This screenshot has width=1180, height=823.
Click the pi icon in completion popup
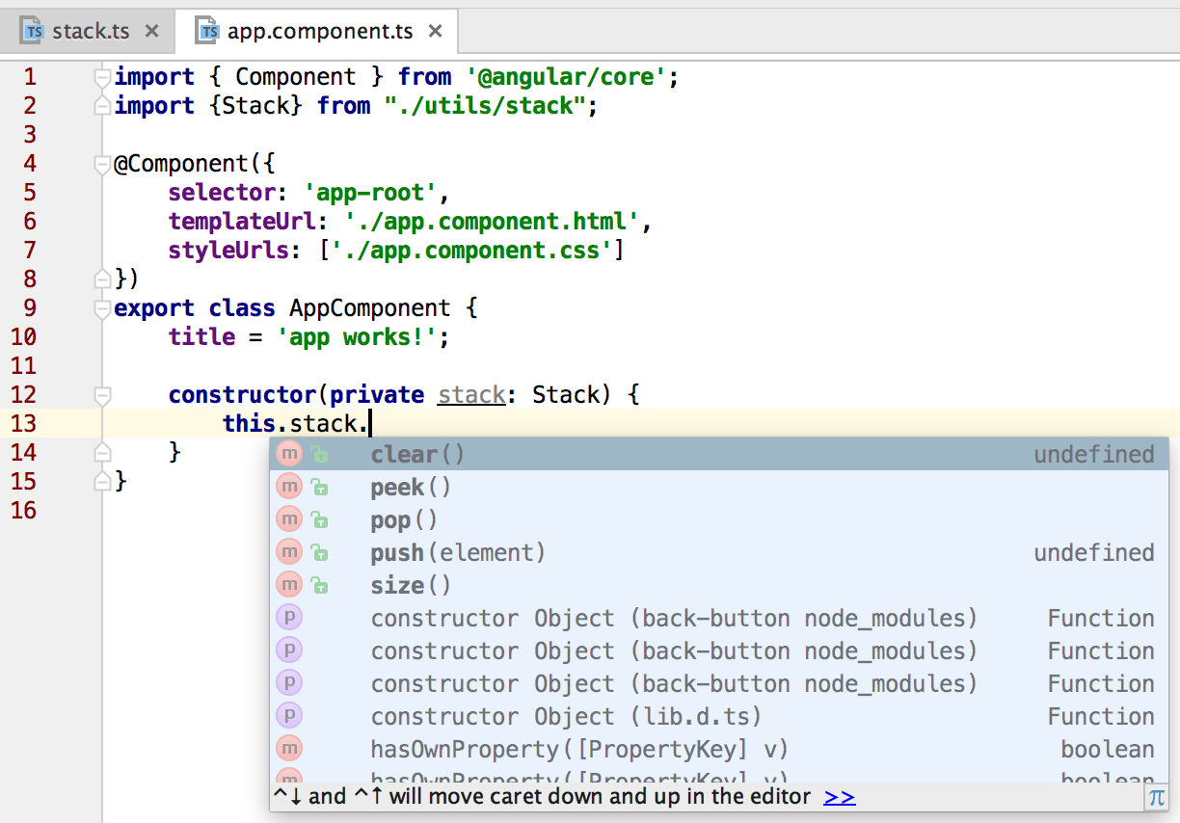(1156, 797)
